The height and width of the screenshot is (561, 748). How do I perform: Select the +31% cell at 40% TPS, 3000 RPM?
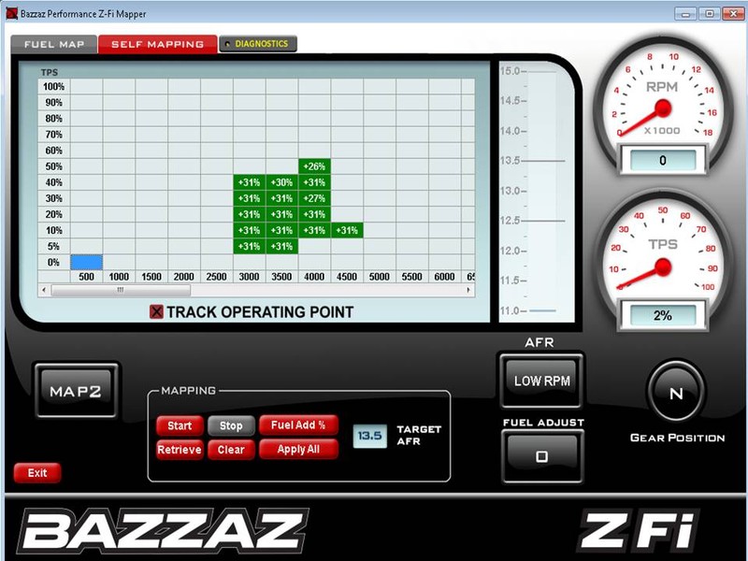(249, 182)
